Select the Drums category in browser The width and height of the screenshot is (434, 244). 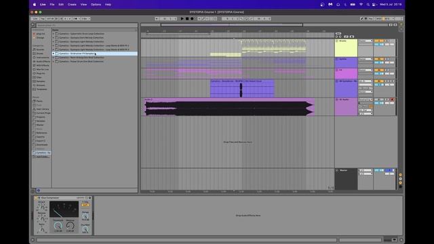[38, 54]
